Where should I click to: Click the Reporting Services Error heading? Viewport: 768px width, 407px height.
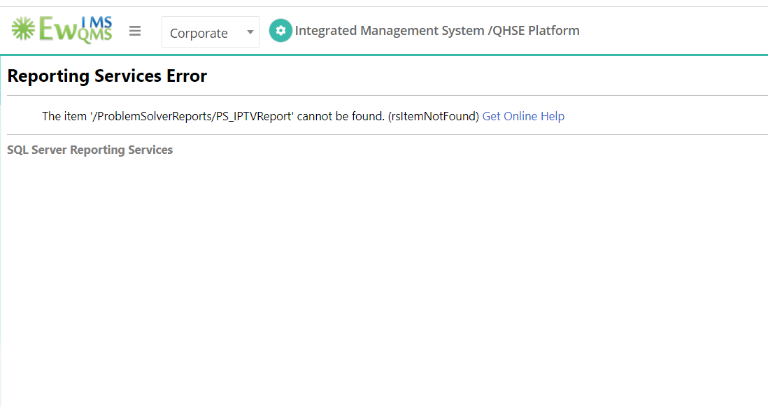tap(107, 76)
